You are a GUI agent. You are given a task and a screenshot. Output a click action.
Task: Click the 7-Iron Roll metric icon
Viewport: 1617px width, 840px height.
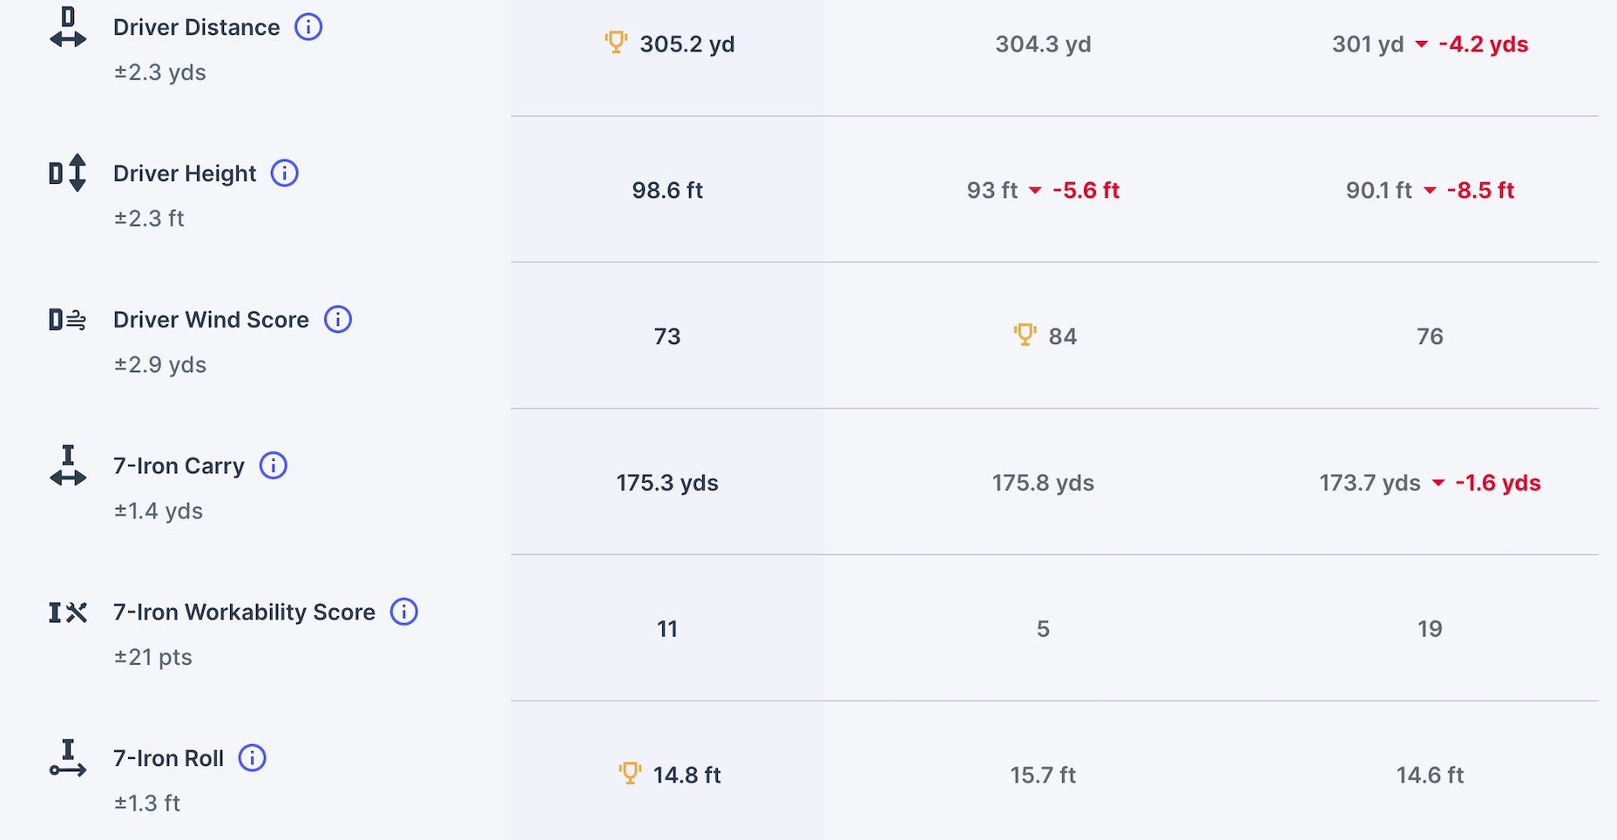[x=68, y=758]
